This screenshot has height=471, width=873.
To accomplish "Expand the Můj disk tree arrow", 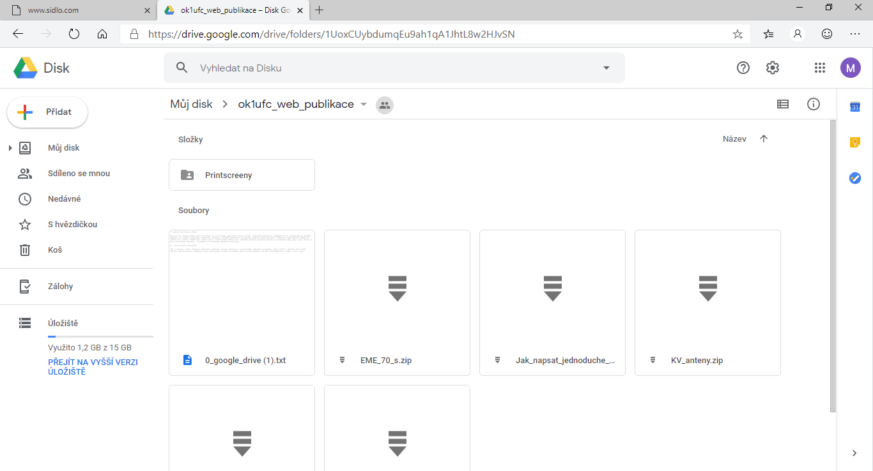I will click(x=10, y=148).
